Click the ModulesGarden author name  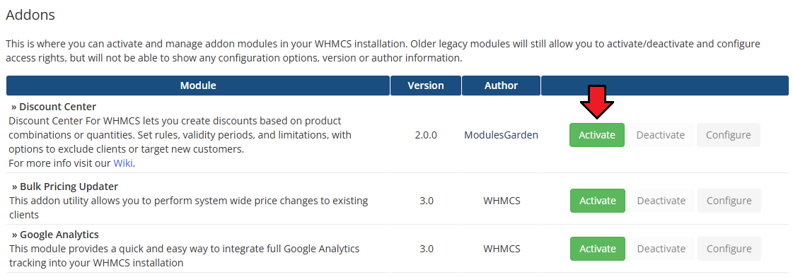point(501,135)
